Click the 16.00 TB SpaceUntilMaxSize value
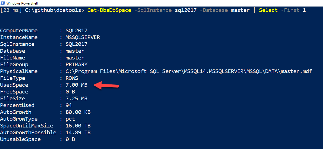 pos(78,126)
